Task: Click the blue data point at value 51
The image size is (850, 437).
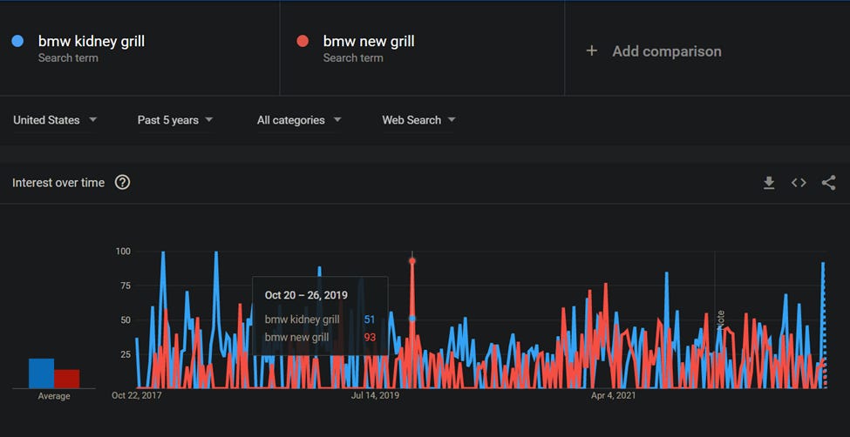Action: 412,319
